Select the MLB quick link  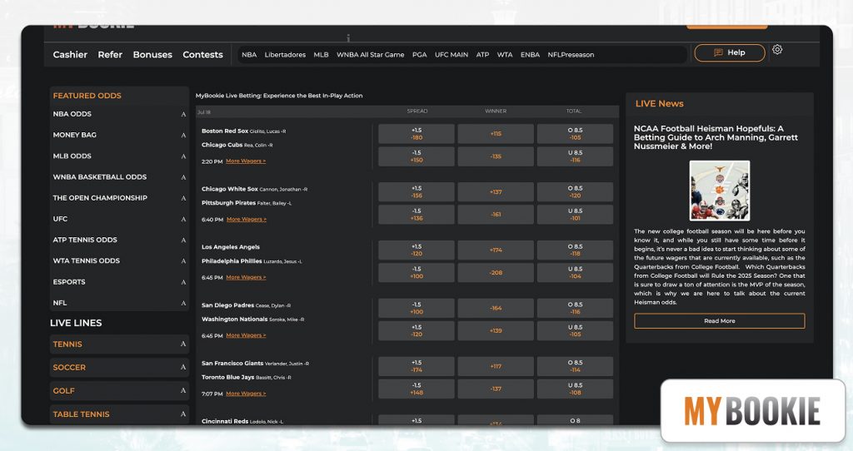tap(321, 54)
